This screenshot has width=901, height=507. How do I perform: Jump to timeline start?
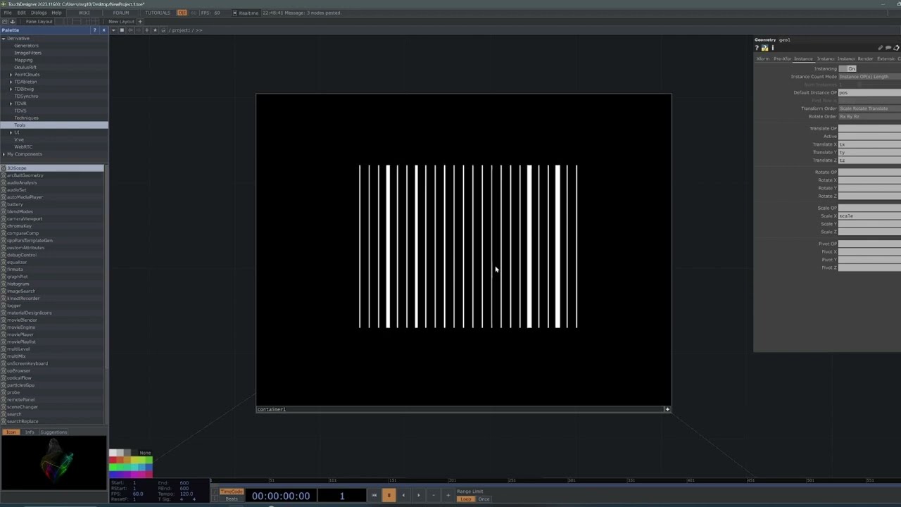pyautogui.click(x=374, y=495)
